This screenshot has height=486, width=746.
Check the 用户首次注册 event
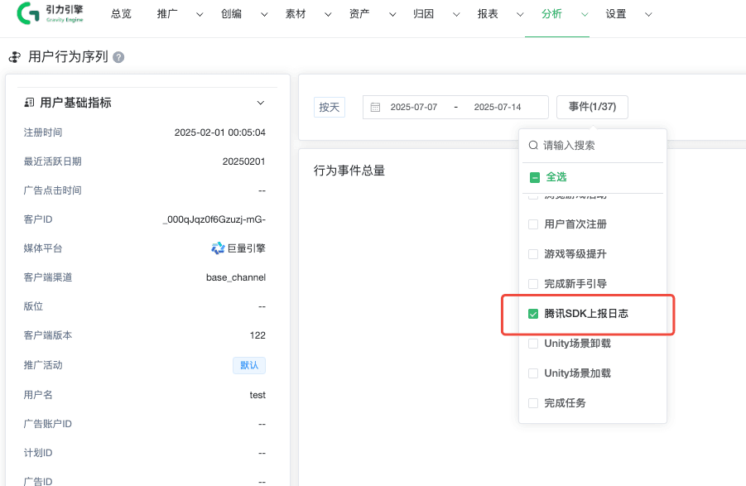[x=533, y=224]
